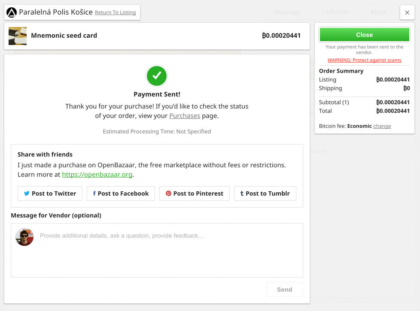The height and width of the screenshot is (311, 420).
Task: Click the dimmed Unfollow button
Action: tap(335, 12)
